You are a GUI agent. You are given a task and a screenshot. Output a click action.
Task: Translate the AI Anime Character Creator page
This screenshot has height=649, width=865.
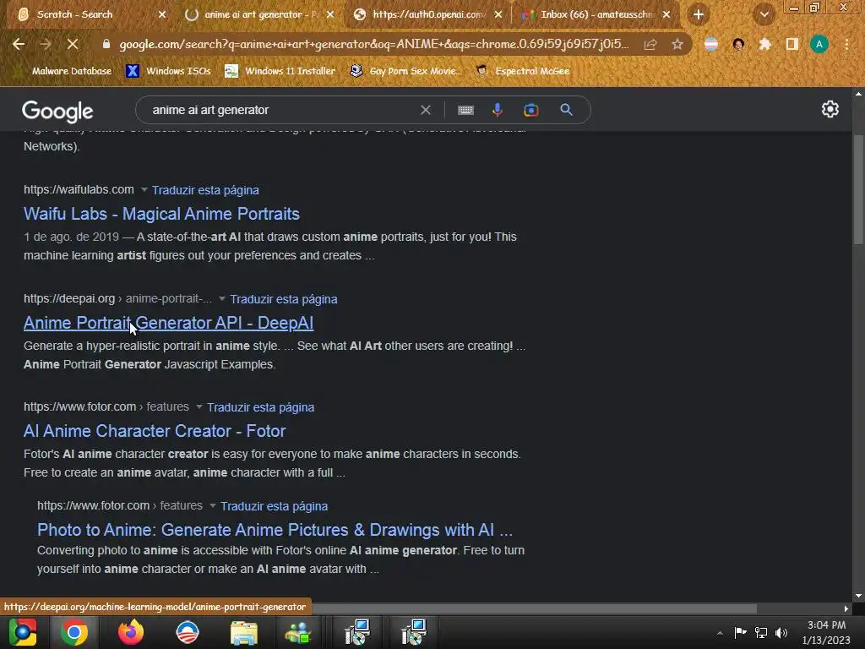(260, 407)
